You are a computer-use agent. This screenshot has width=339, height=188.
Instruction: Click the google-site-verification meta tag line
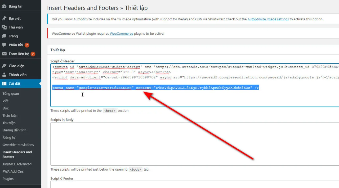(155, 88)
